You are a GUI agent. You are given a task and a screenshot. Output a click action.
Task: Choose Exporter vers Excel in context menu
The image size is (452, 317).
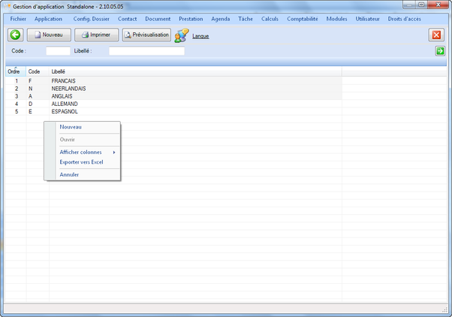(81, 162)
